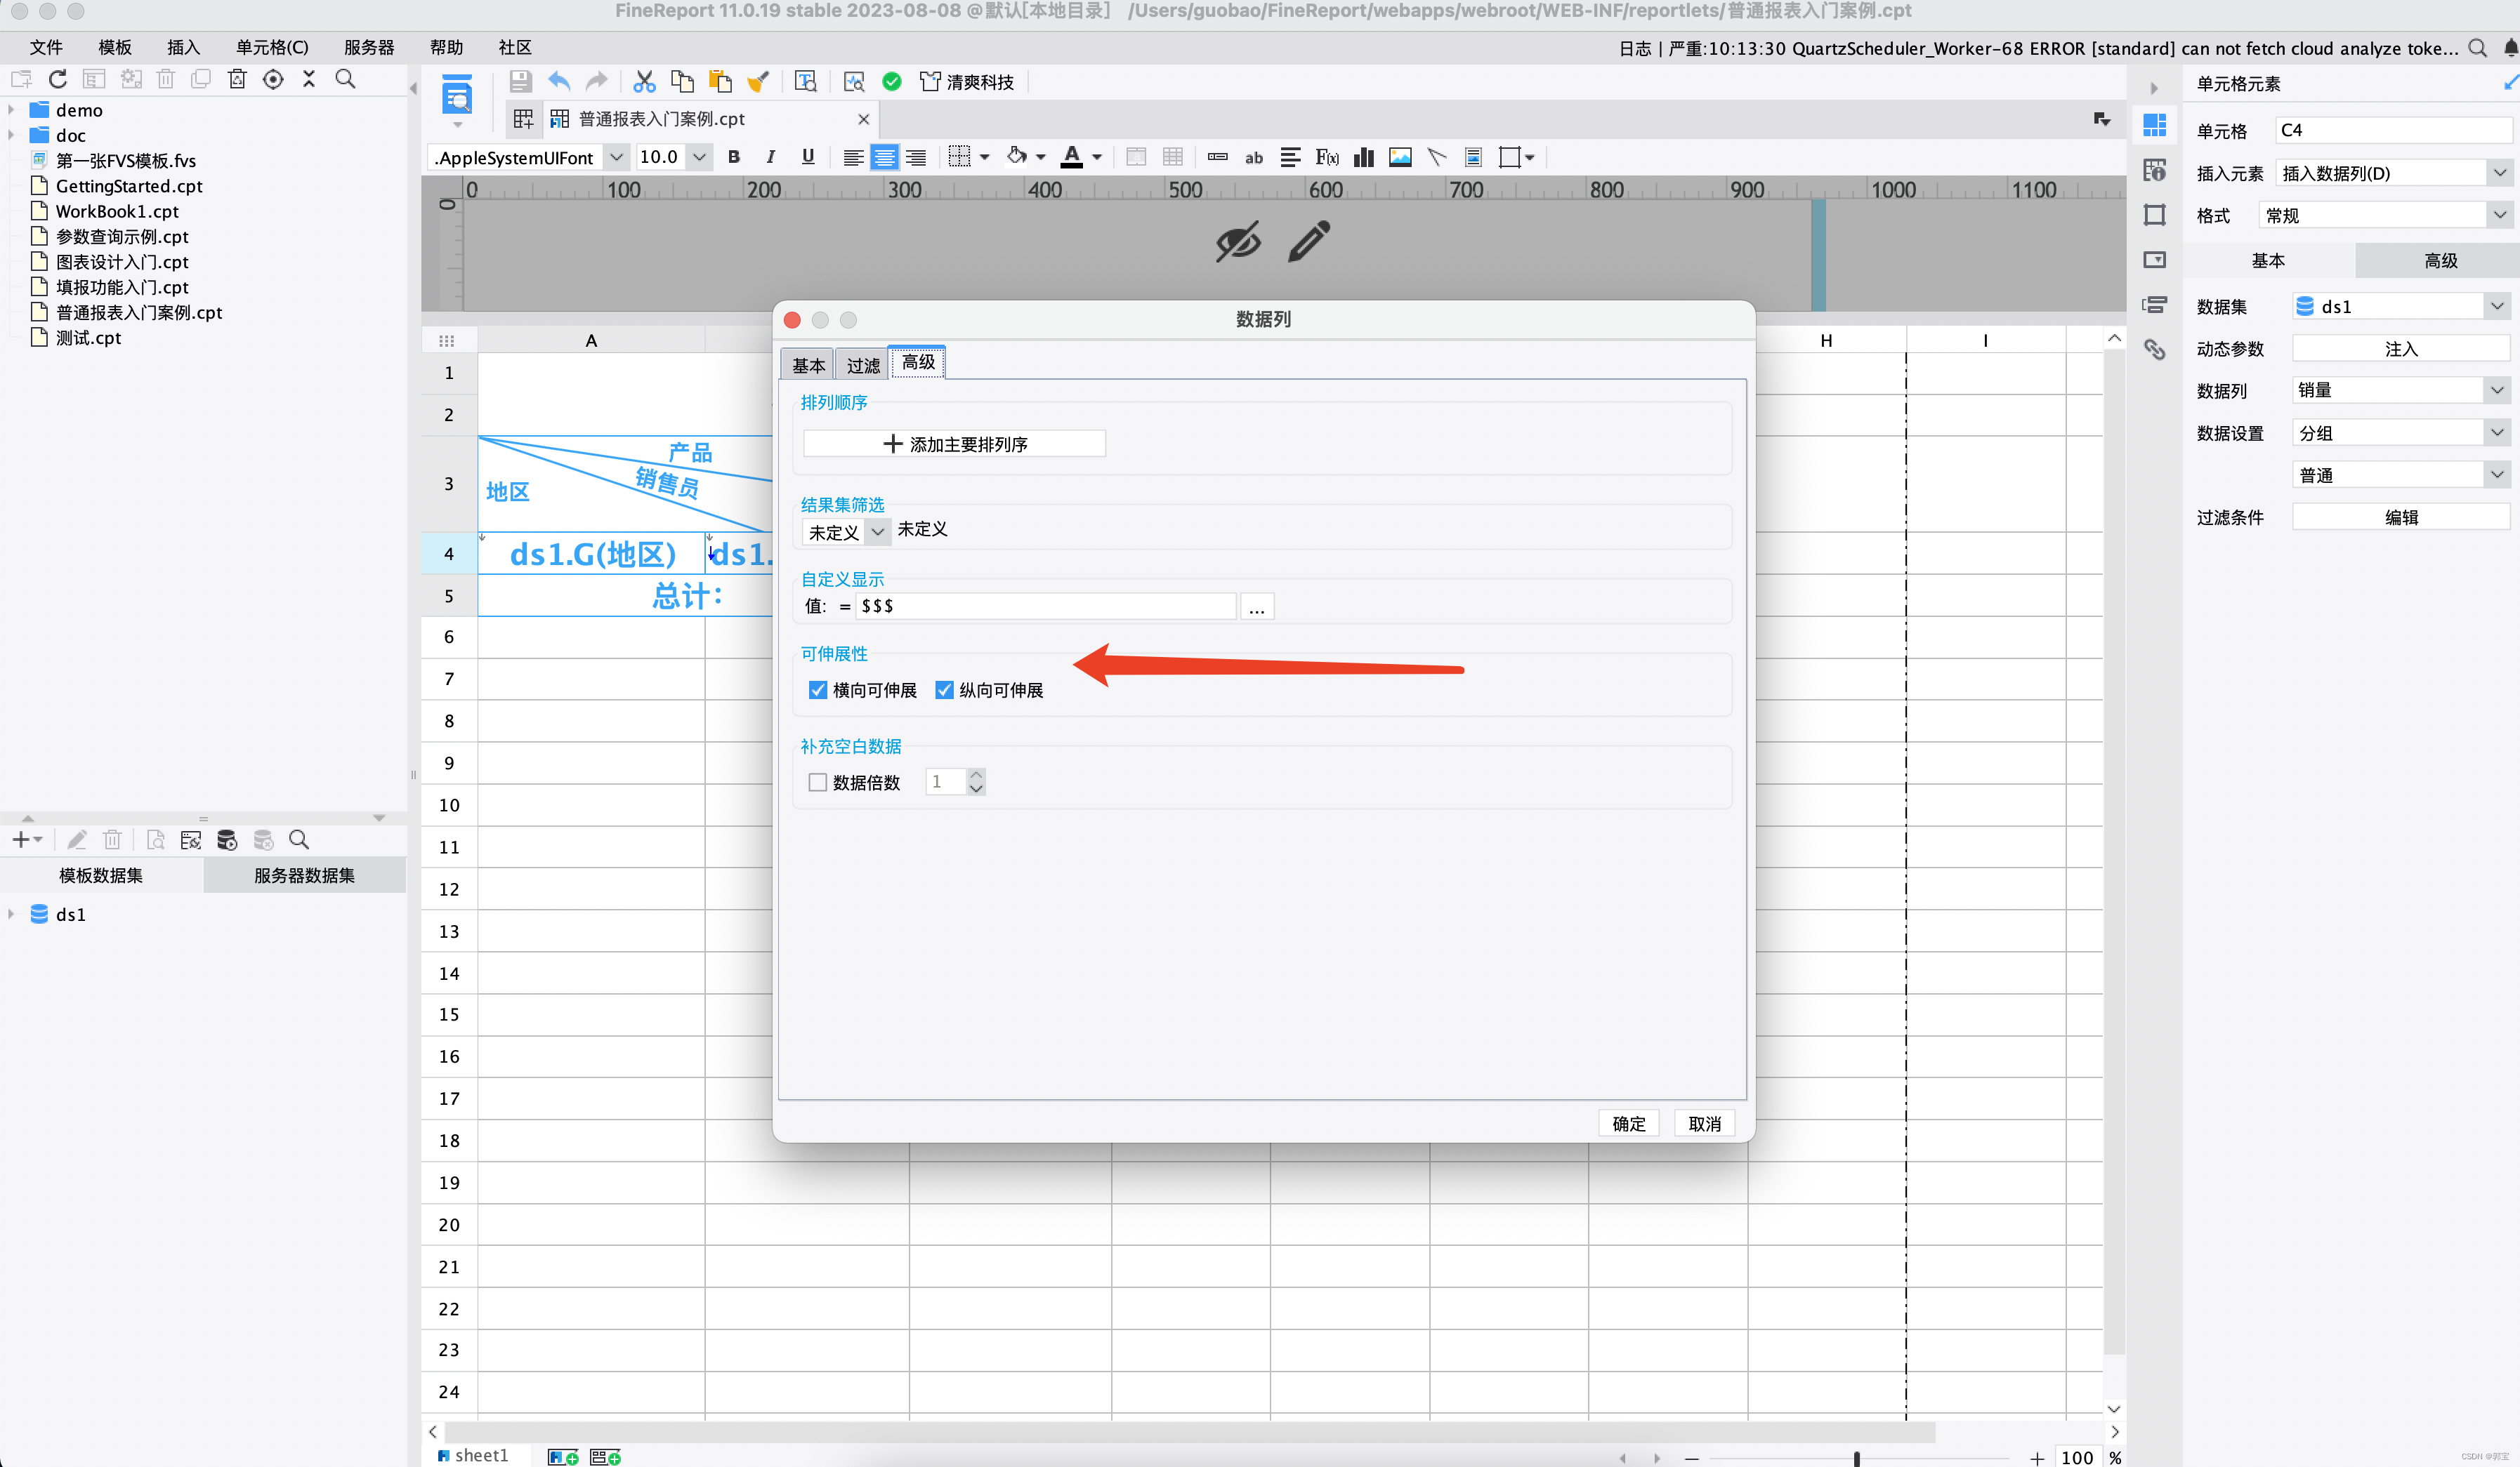2520x1467 pixels.
Task: Click the scissors cut icon
Action: pos(644,82)
